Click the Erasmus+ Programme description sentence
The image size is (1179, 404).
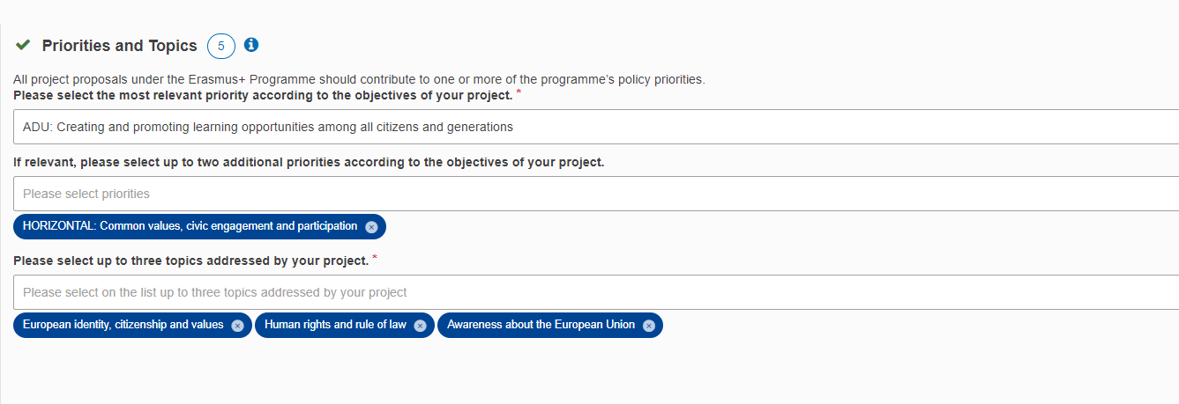tap(359, 79)
